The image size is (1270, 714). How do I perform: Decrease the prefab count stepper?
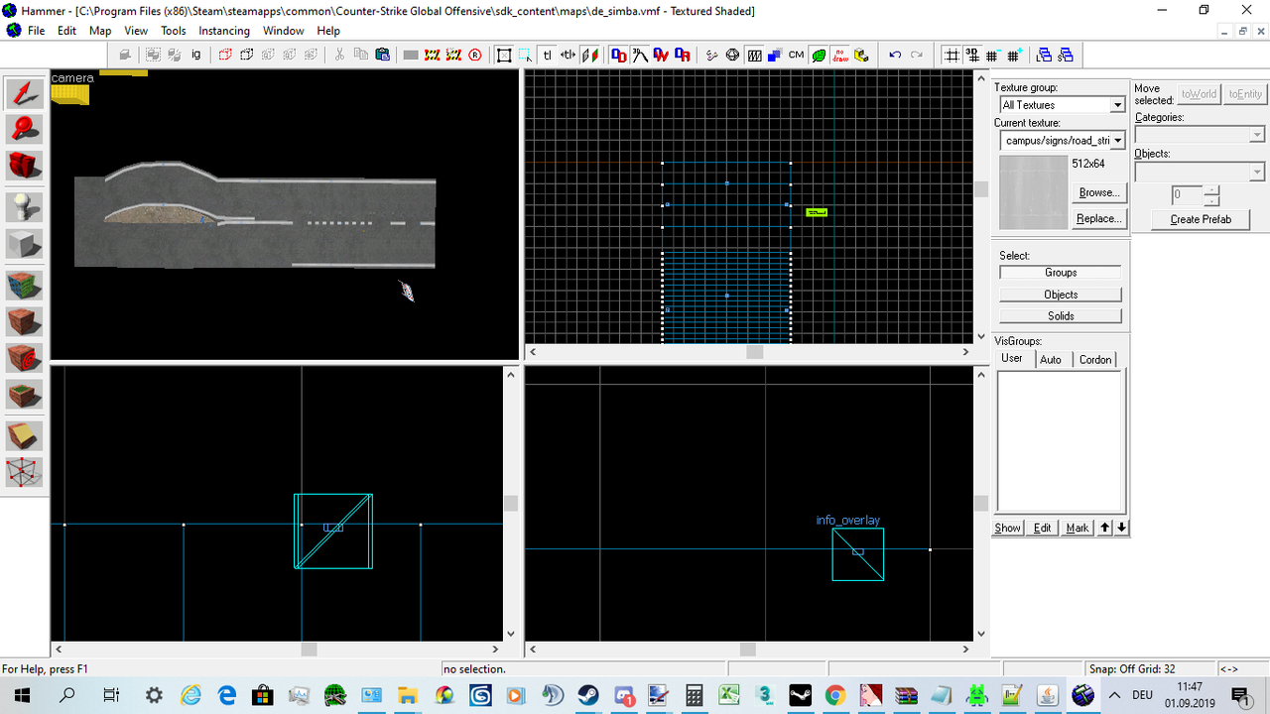click(1211, 200)
